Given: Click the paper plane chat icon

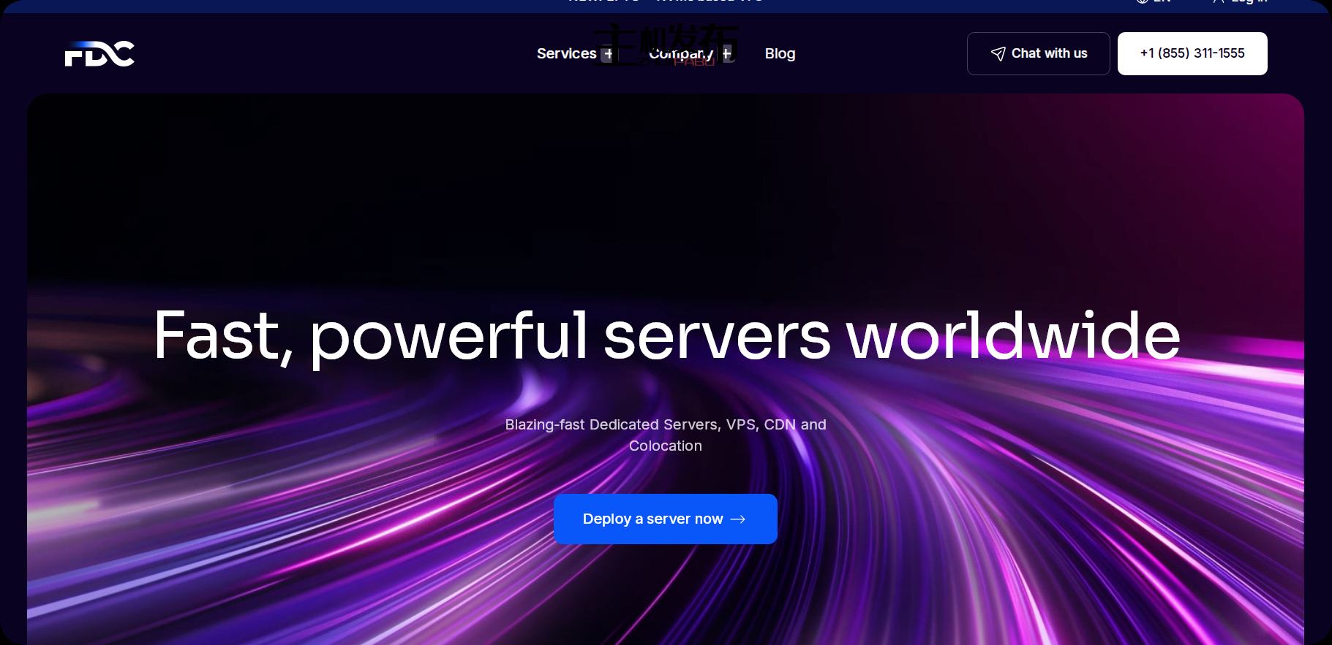Looking at the screenshot, I should click(x=998, y=53).
